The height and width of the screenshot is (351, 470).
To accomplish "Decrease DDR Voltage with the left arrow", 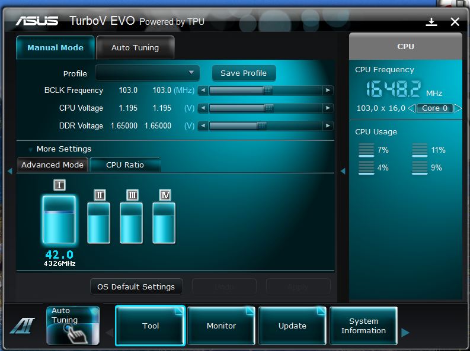I will [x=203, y=125].
